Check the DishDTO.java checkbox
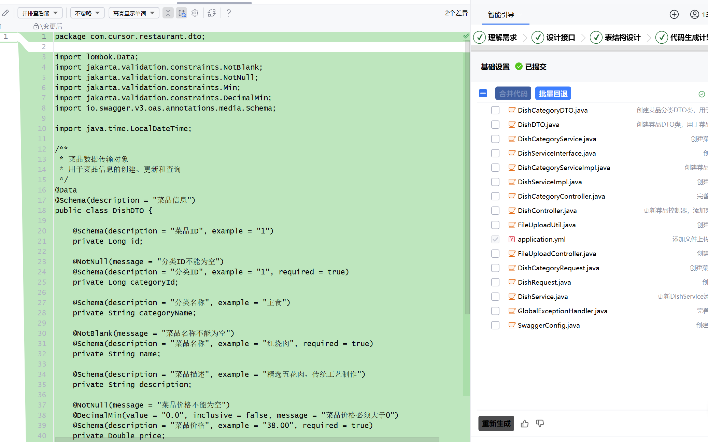Viewport: 708px width, 442px height. tap(495, 125)
